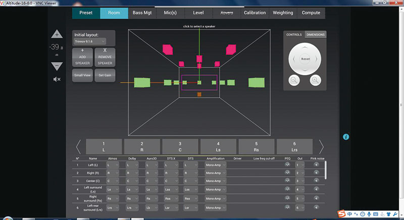Click the REMOVE SPEAKER button
This screenshot has height=220, width=404.
[x=105, y=57]
